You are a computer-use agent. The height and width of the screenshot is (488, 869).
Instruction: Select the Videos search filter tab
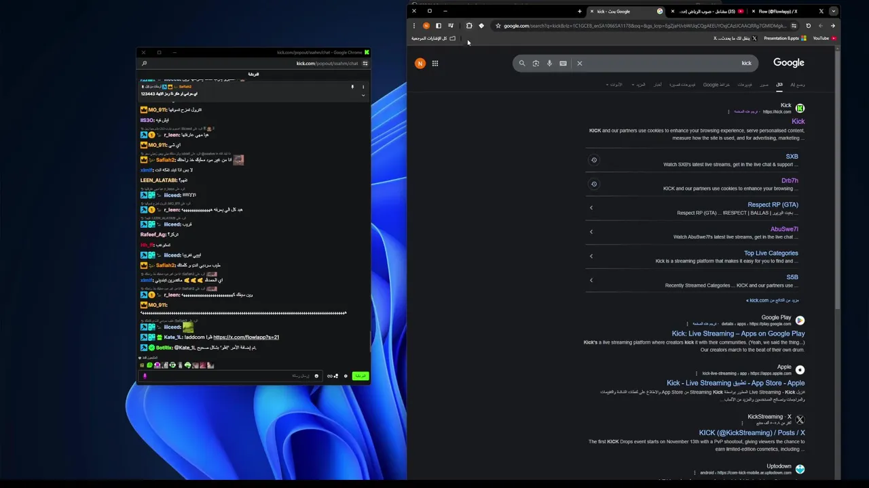[745, 85]
